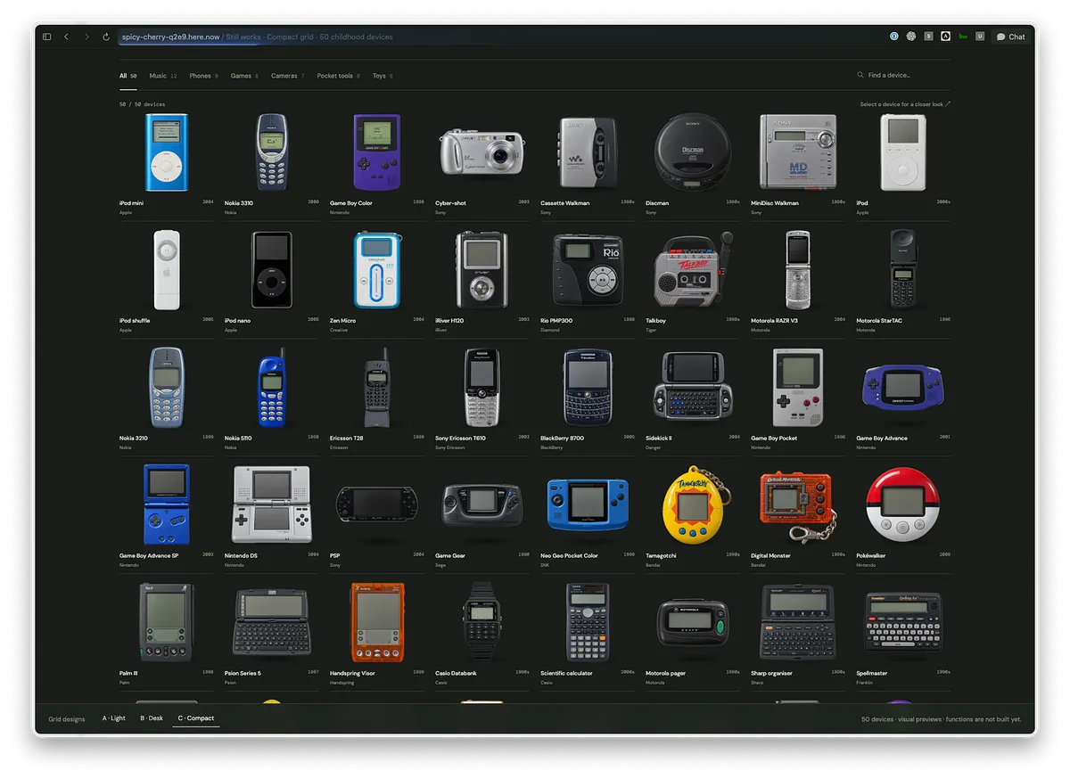This screenshot has width=1070, height=779.
Task: Select the MiniDisc Walkman thumbnail
Action: click(x=798, y=152)
